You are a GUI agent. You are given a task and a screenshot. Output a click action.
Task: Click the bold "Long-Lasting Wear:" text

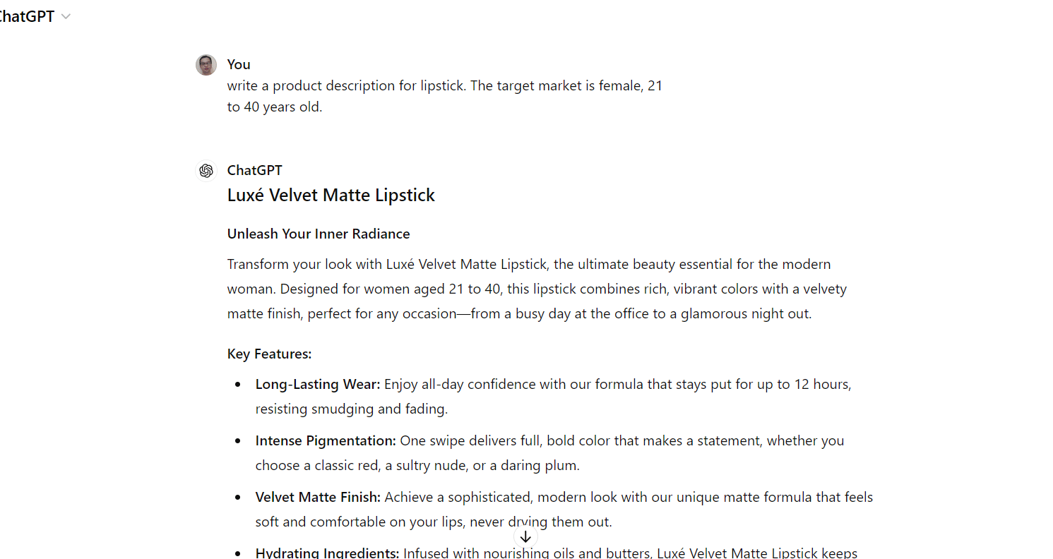tap(318, 385)
